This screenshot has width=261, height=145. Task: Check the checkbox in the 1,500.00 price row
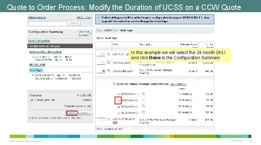tap(109, 63)
